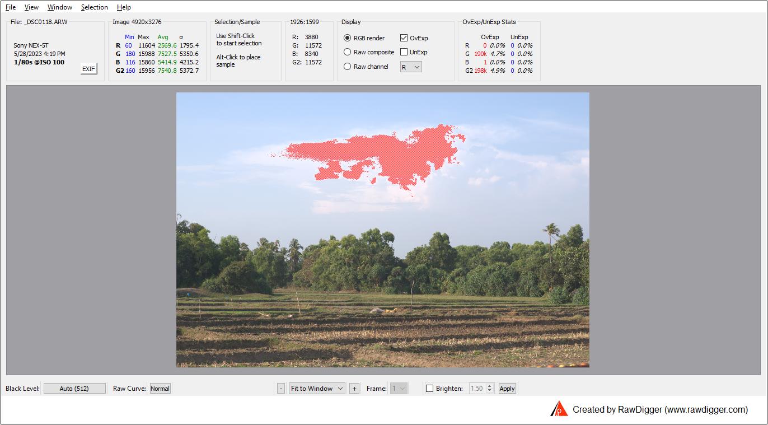Click the RawDigger logo icon
The width and height of the screenshot is (768, 425).
pyautogui.click(x=559, y=409)
